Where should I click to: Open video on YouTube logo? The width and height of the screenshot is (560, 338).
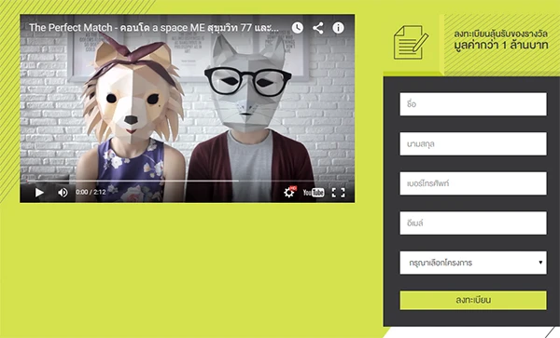pos(314,193)
